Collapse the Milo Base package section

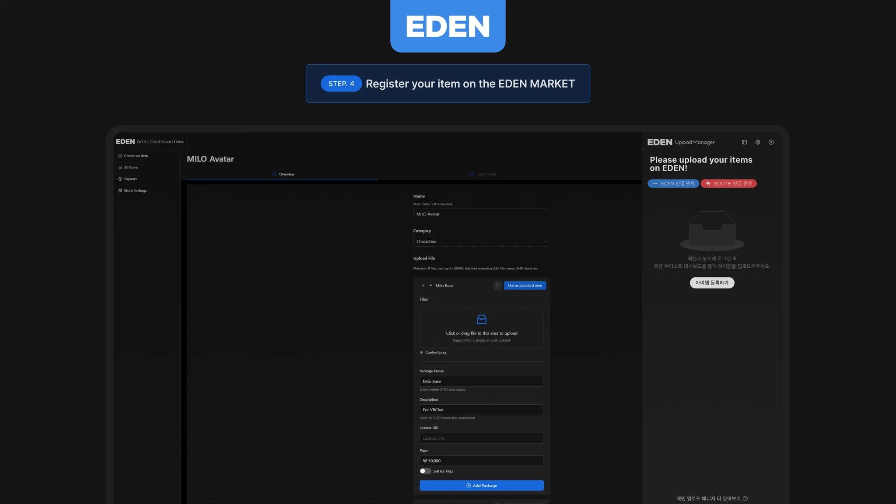431,286
